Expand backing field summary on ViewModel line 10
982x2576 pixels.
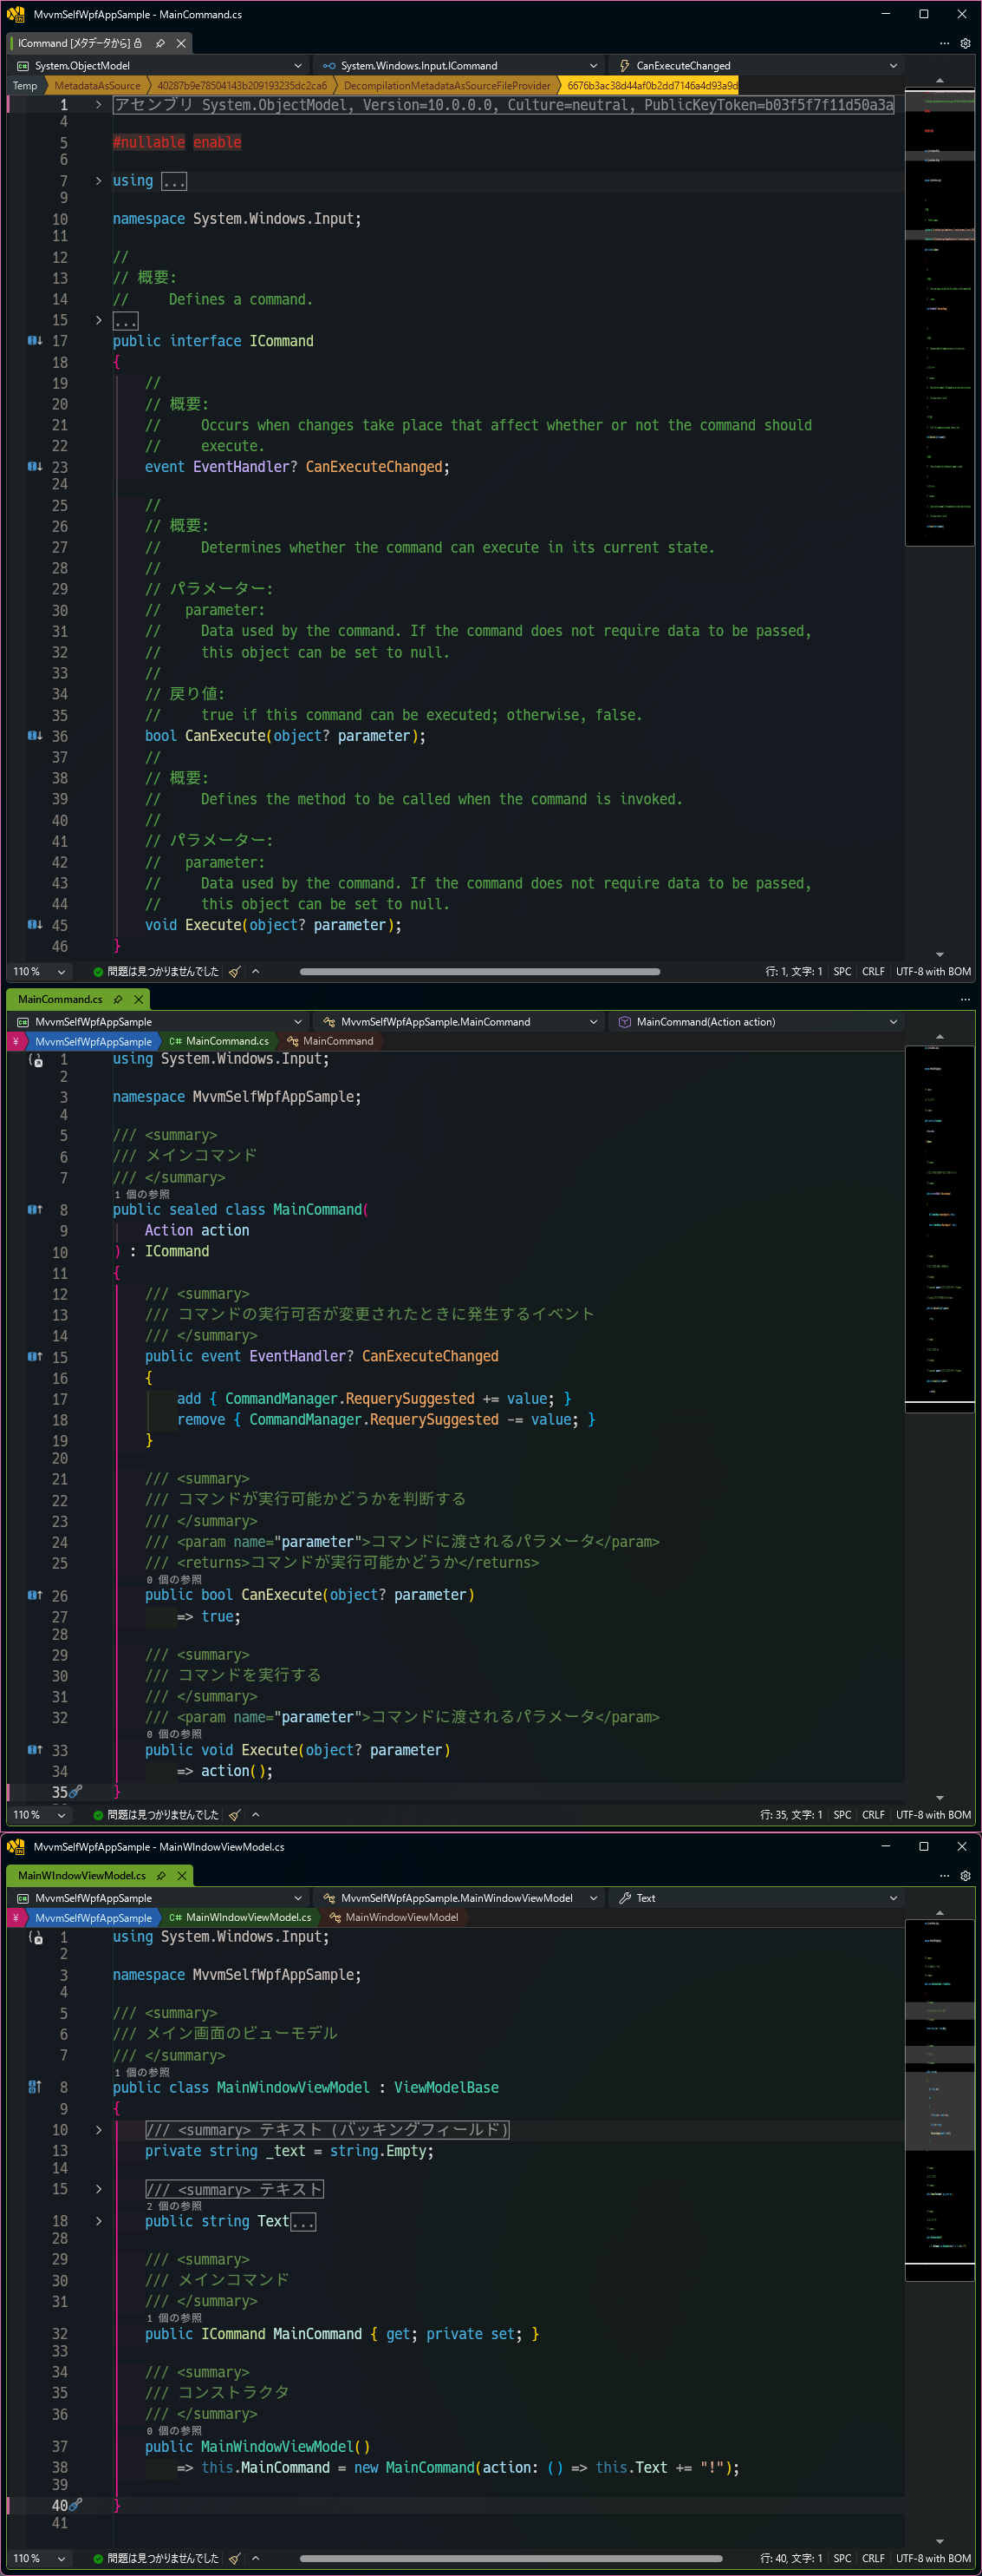(x=98, y=2130)
